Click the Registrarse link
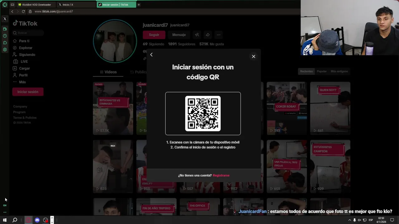 [221, 175]
